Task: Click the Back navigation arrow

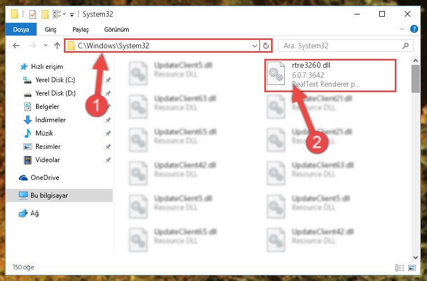Action: (16, 46)
